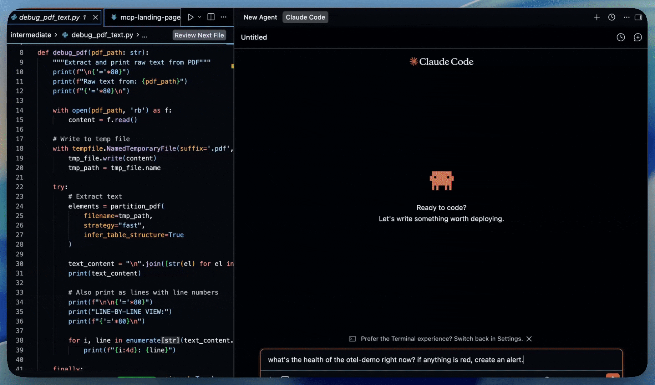
Task: Click the orange pixel-art mascot
Action: point(441,181)
